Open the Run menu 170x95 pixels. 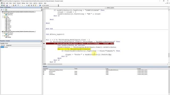pos(27,3)
